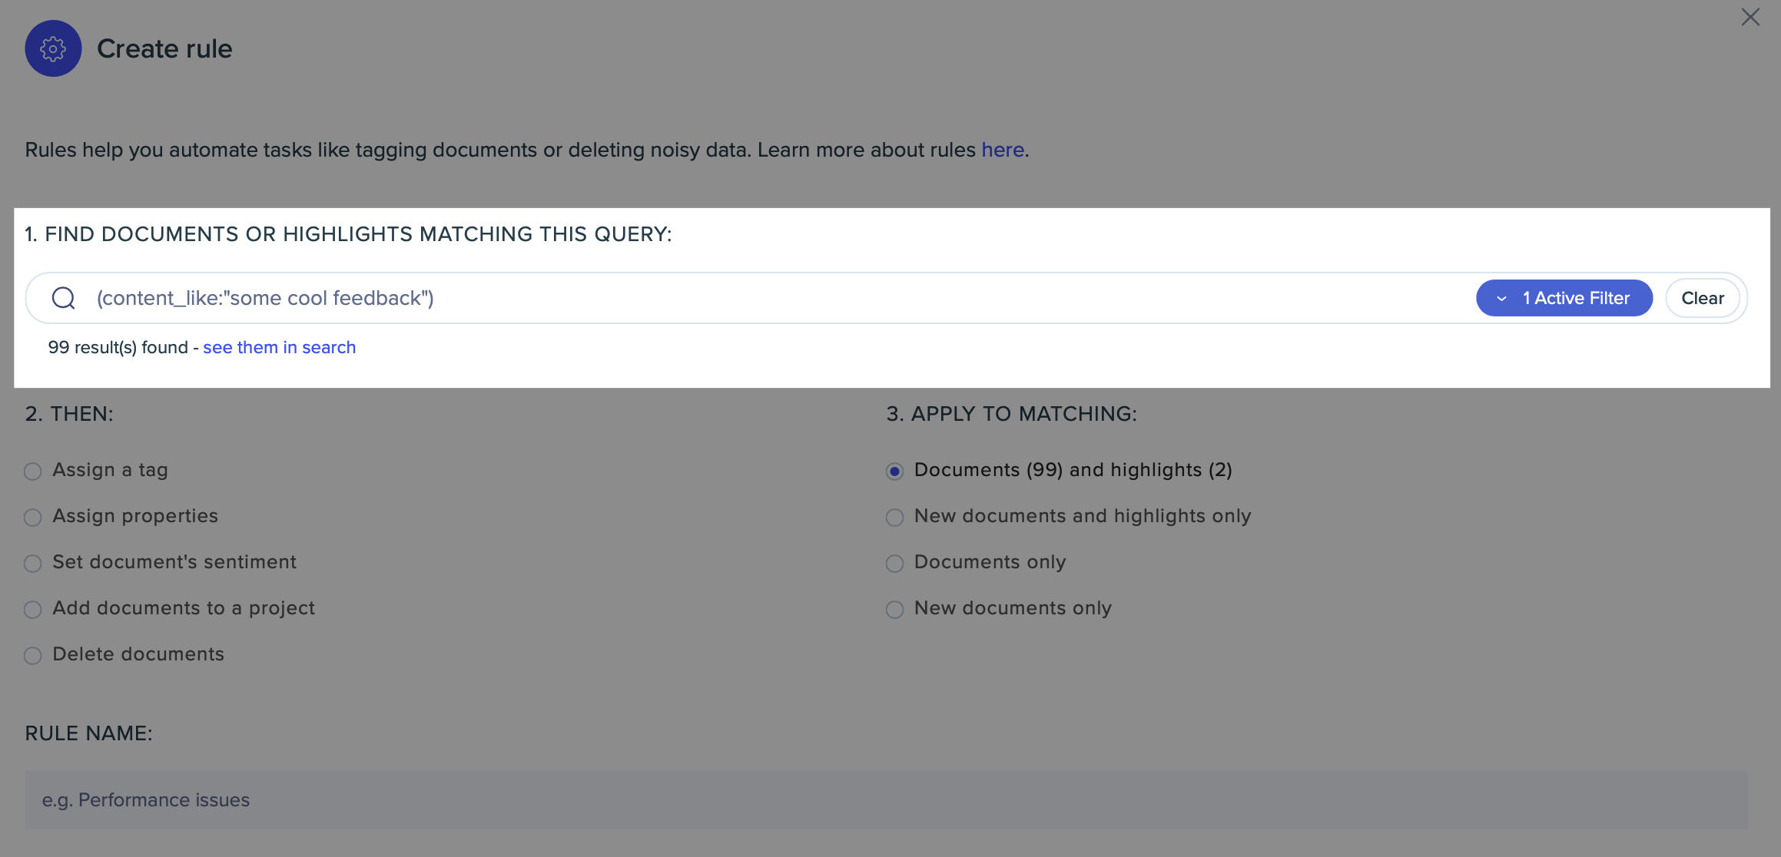Close the Create rule dialog

pyautogui.click(x=1750, y=17)
